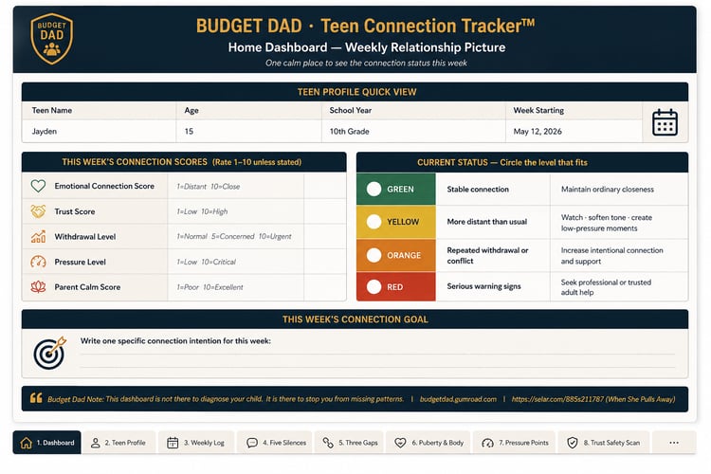Click the lotus icon for Parent Calm Score
Image resolution: width=711 pixels, height=474 pixels.
point(38,286)
